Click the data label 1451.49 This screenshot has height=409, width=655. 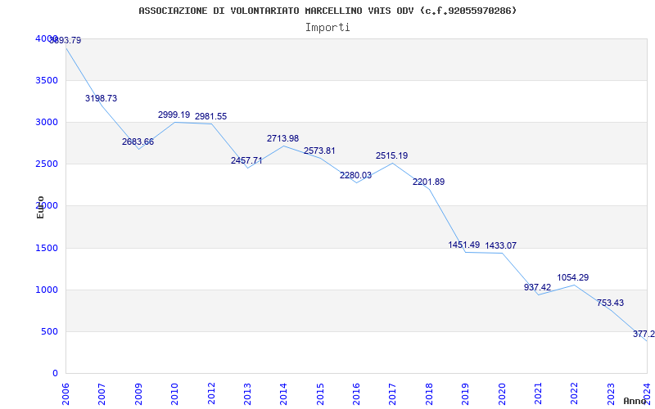click(464, 245)
